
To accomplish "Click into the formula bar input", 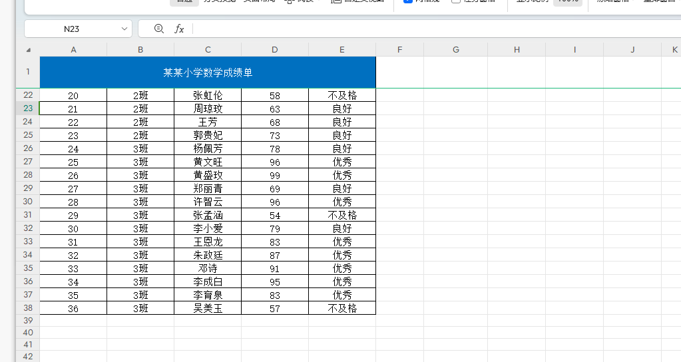I will (x=437, y=29).
